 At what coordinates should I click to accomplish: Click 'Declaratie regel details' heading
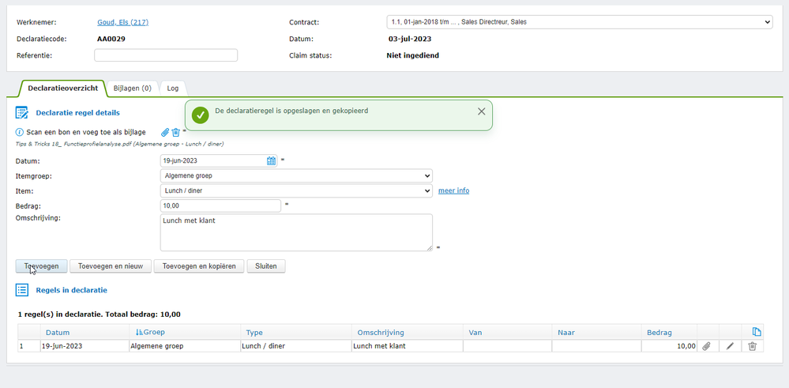click(78, 113)
